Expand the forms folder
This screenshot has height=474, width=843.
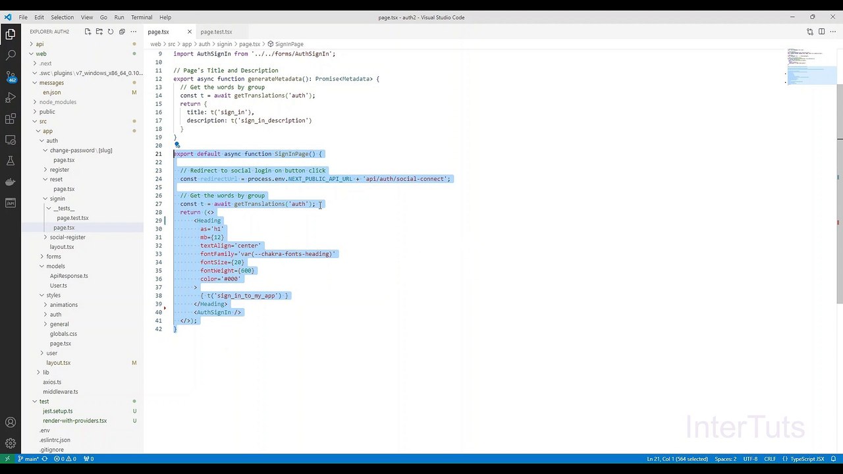point(53,257)
